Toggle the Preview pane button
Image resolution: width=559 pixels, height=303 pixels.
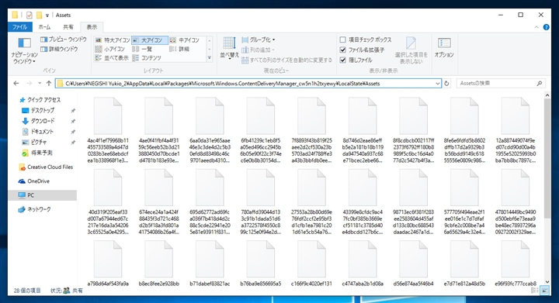[64, 39]
